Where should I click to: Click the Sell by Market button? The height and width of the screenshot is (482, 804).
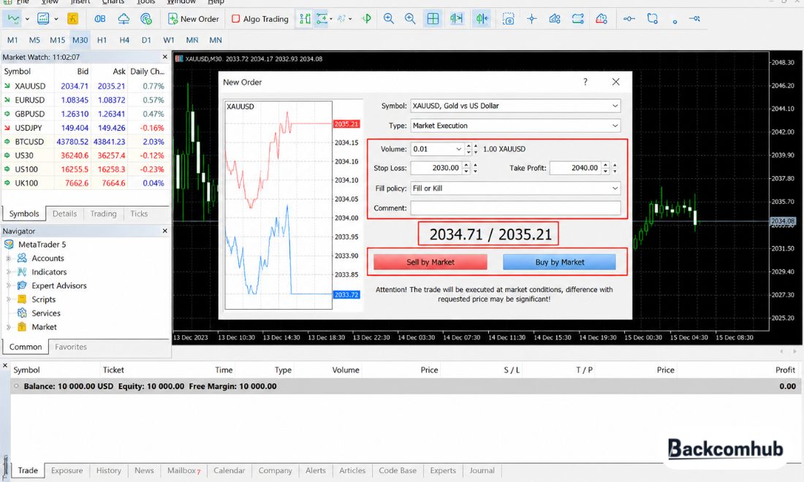(431, 262)
